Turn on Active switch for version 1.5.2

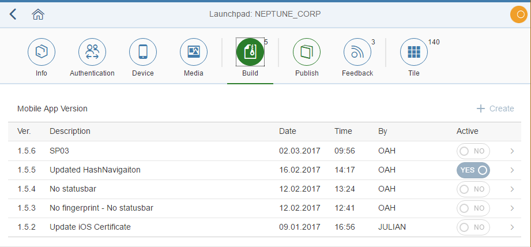(473, 227)
